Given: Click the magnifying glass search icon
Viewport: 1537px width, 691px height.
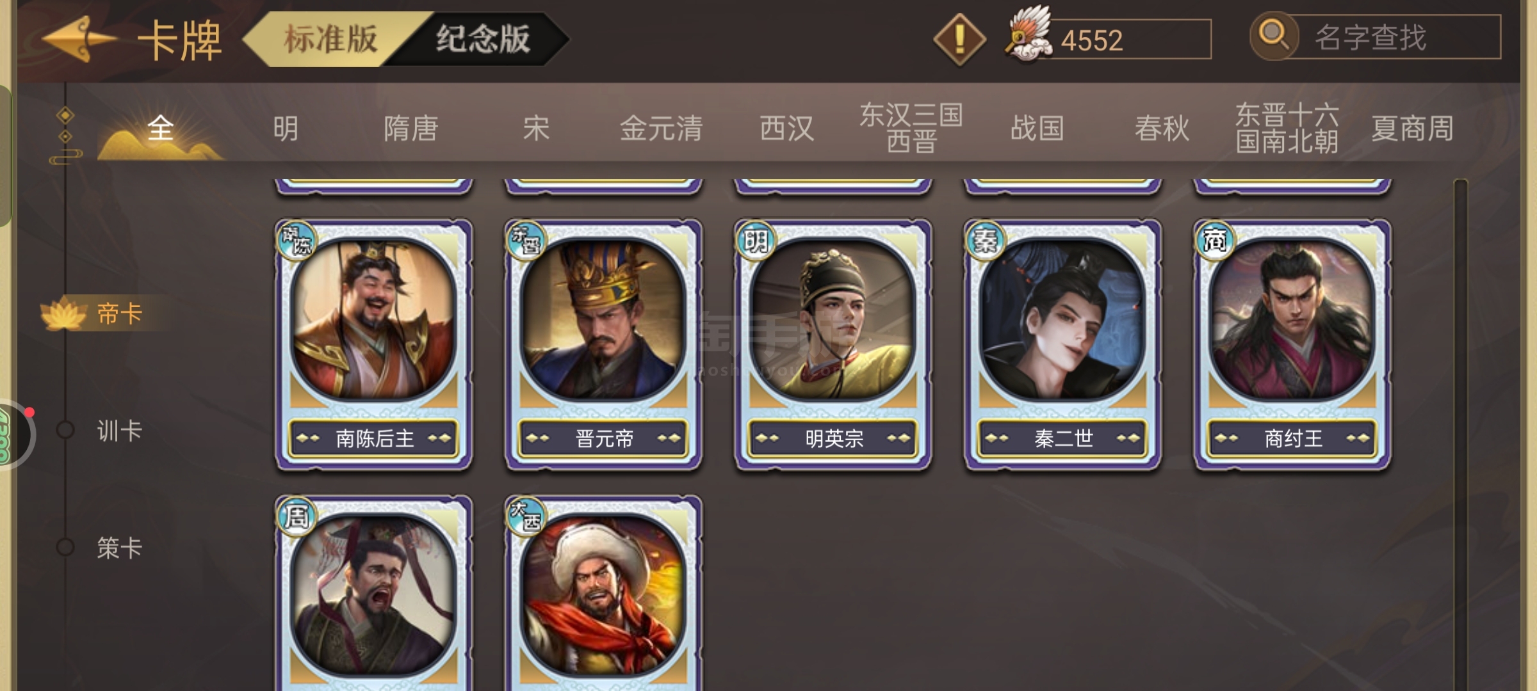Looking at the screenshot, I should 1274,36.
